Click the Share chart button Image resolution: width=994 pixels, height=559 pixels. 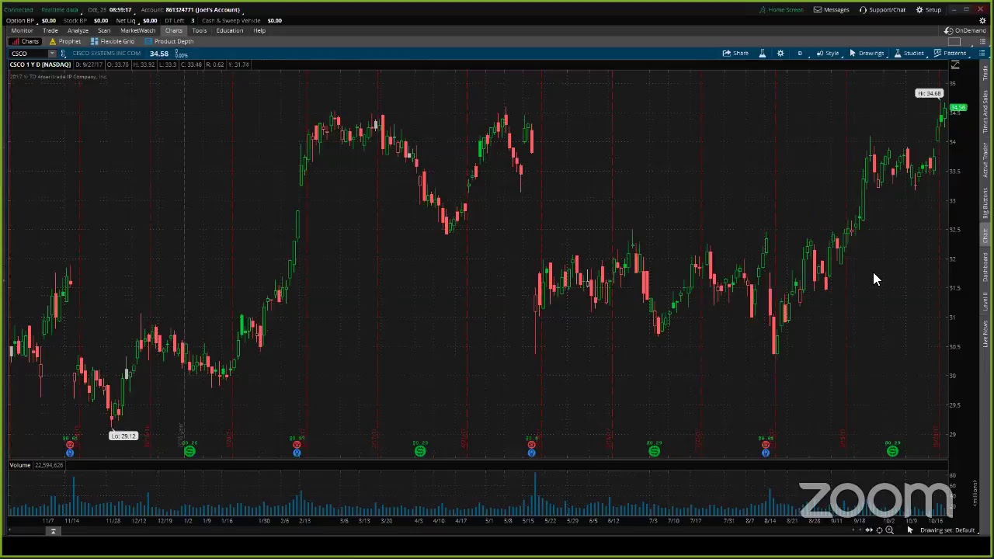[x=735, y=53]
